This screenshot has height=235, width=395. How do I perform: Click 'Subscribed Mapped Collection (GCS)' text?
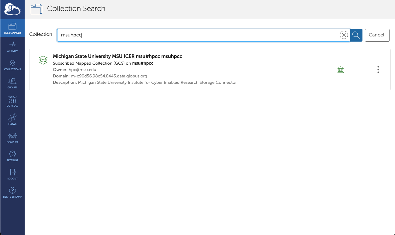(x=88, y=63)
